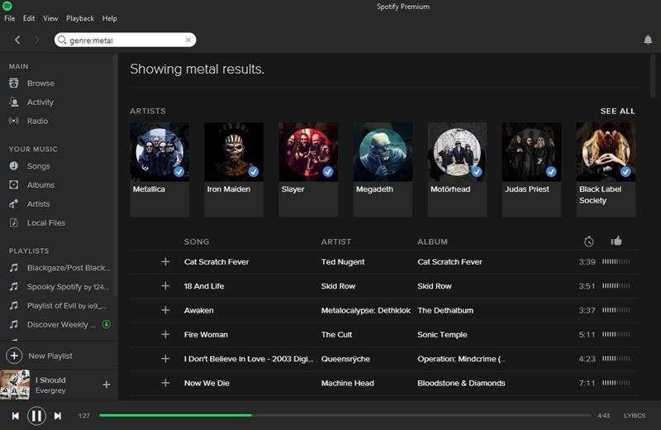
Task: Open Sonic Temple album link
Action: (442, 335)
